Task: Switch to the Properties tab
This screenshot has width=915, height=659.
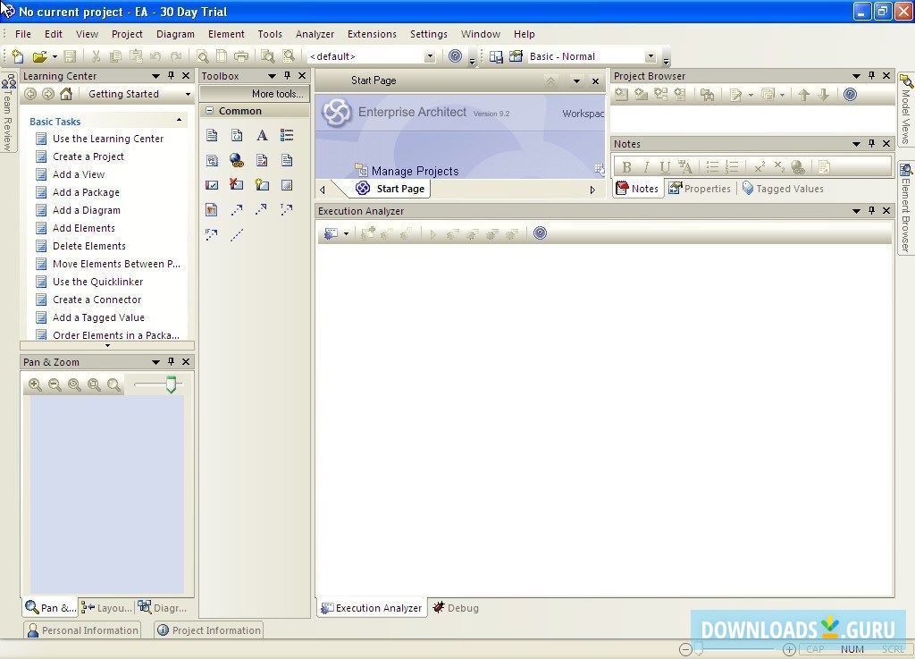Action: coord(700,189)
